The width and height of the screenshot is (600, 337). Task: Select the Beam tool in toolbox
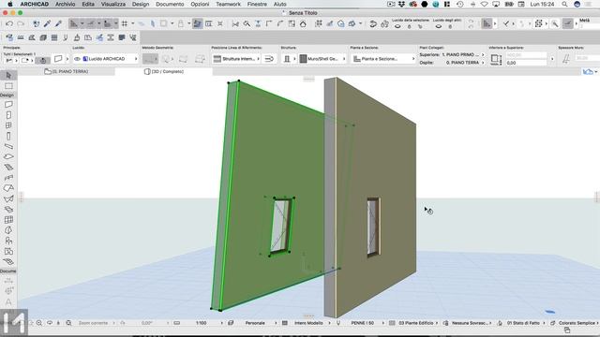pyautogui.click(x=8, y=146)
